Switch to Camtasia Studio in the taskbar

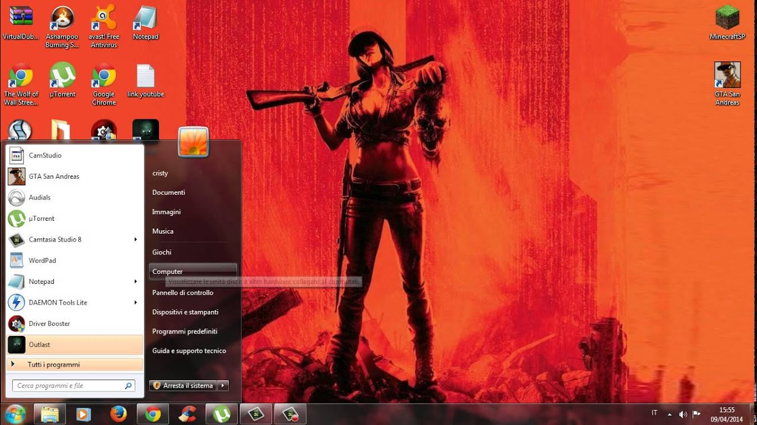point(256,414)
